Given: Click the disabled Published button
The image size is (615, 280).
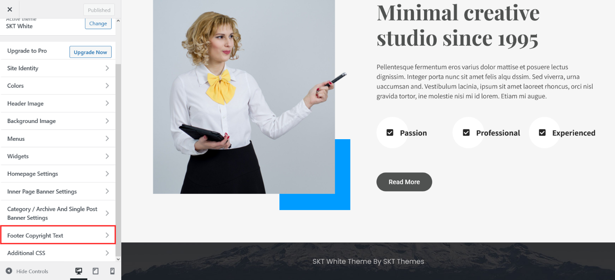Looking at the screenshot, I should [99, 10].
